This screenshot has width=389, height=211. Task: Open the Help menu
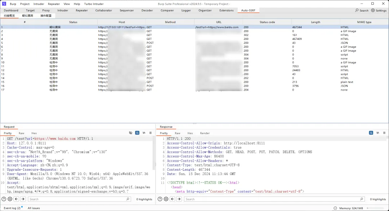pos(77,4)
